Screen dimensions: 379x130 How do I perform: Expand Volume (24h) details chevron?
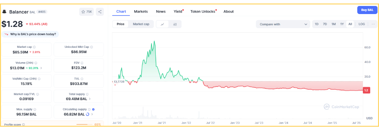41,68
